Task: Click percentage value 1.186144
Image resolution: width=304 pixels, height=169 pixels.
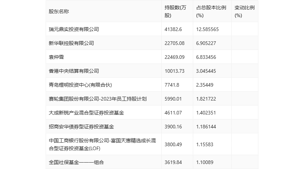Action: (206, 127)
